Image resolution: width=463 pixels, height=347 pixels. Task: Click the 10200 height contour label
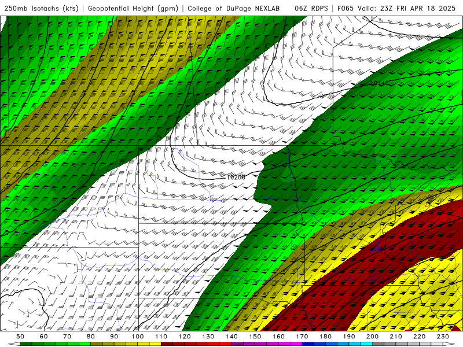point(236,178)
